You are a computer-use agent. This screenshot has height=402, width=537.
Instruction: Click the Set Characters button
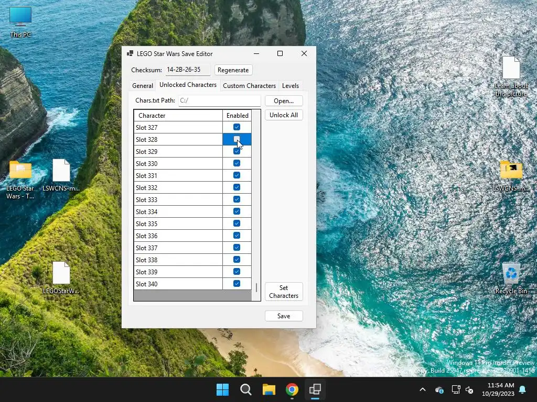[284, 292]
